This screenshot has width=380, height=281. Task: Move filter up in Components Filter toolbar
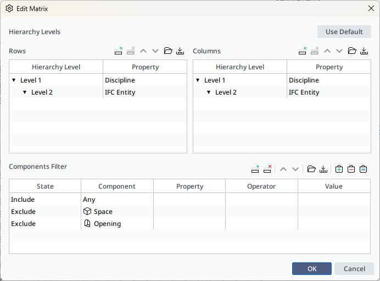283,169
